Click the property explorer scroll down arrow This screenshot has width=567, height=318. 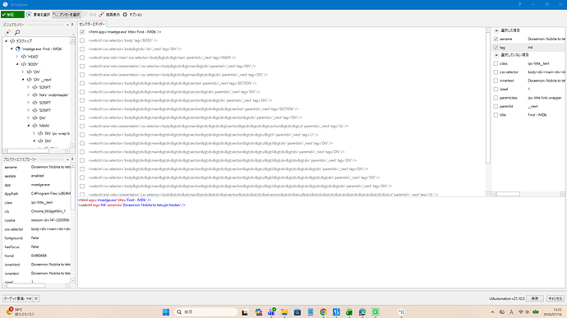coord(72,280)
